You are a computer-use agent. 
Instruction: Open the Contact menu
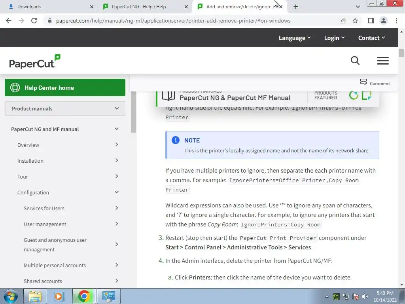pyautogui.click(x=371, y=38)
